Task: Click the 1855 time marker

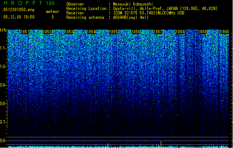Action: coord(113,32)
